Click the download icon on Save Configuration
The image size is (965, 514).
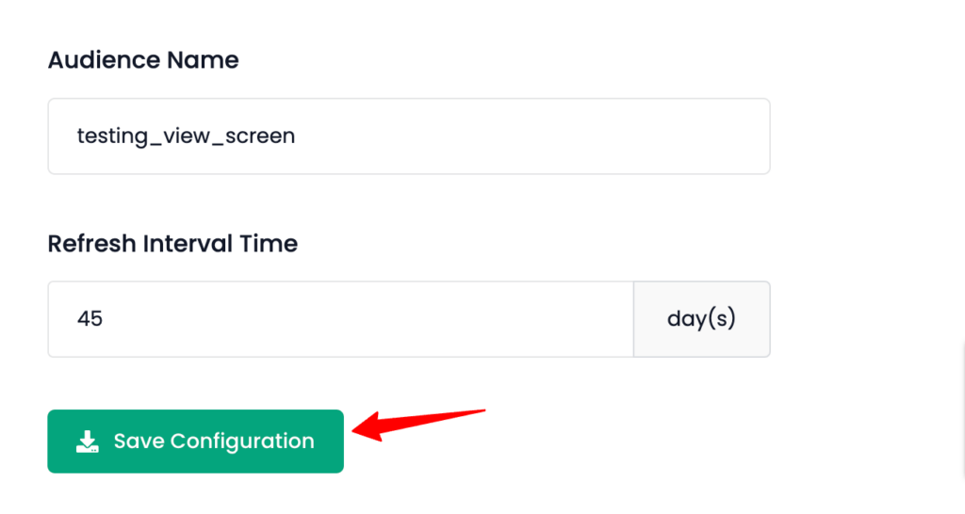(88, 442)
